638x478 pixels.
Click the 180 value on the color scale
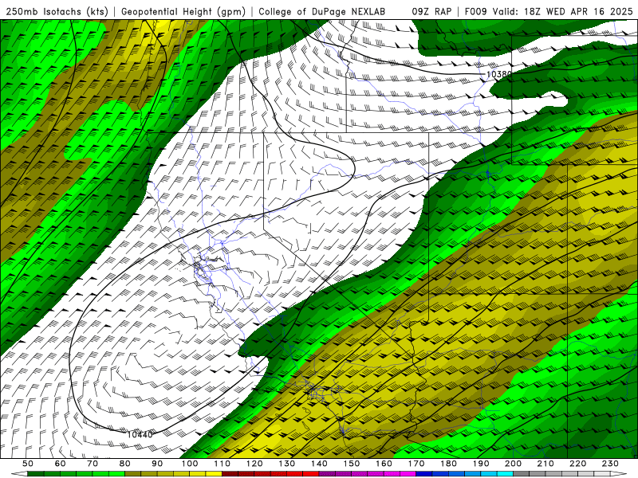point(448,464)
